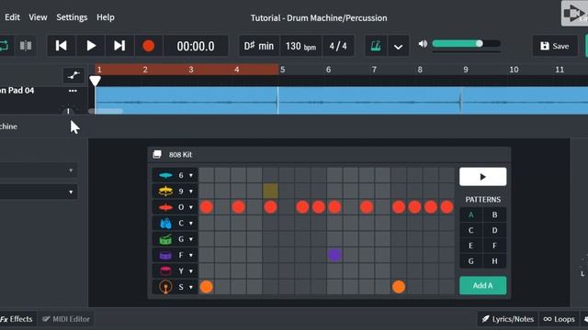Select pattern F
588x330 pixels.
tap(494, 246)
